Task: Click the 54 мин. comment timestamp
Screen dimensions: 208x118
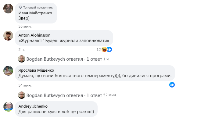Action: tap(25, 85)
